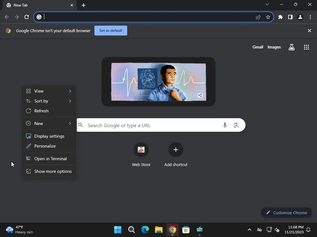Reload the page with refresh icon
The height and width of the screenshot is (237, 317).
pyautogui.click(x=27, y=17)
